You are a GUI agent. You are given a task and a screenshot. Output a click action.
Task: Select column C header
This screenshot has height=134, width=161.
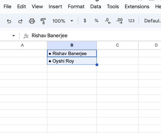(x=117, y=45)
